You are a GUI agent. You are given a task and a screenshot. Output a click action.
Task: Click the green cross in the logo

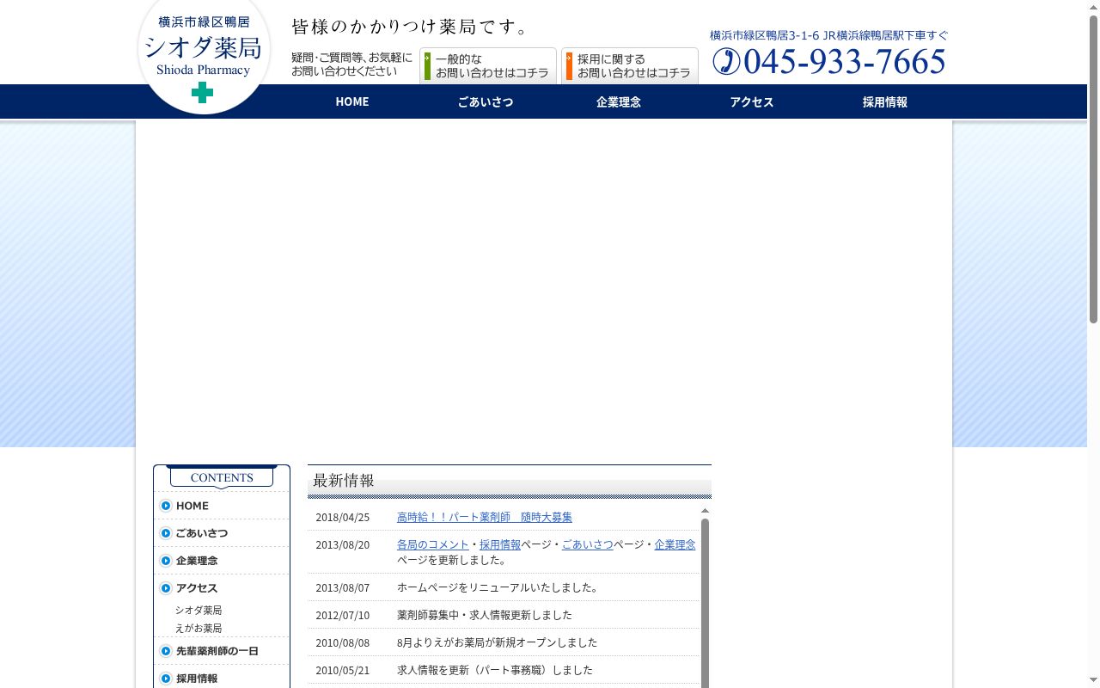[x=202, y=92]
